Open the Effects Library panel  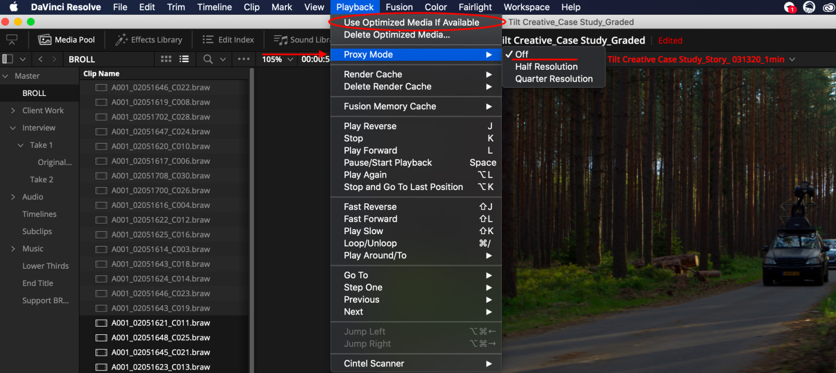tap(149, 40)
